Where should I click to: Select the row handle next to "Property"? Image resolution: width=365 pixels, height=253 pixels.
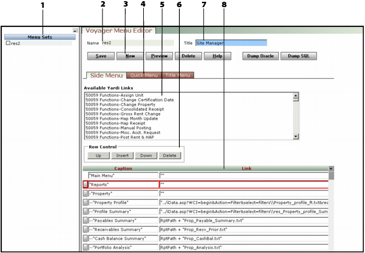click(85, 194)
